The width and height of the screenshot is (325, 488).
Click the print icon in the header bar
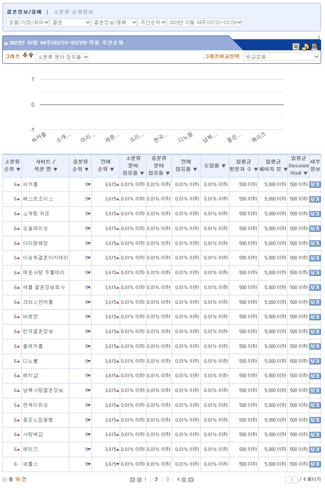click(x=314, y=47)
